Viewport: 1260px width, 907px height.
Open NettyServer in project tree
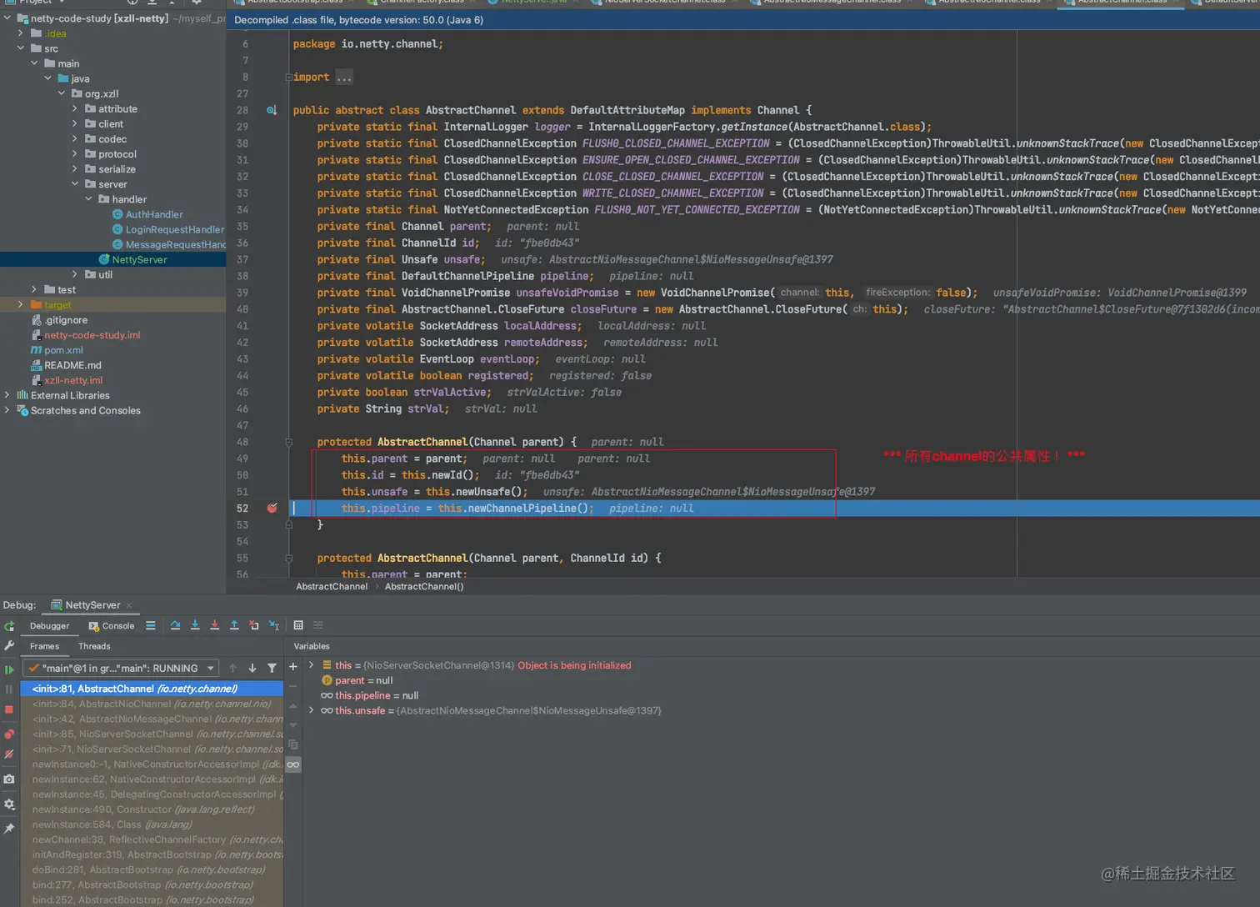click(x=139, y=259)
